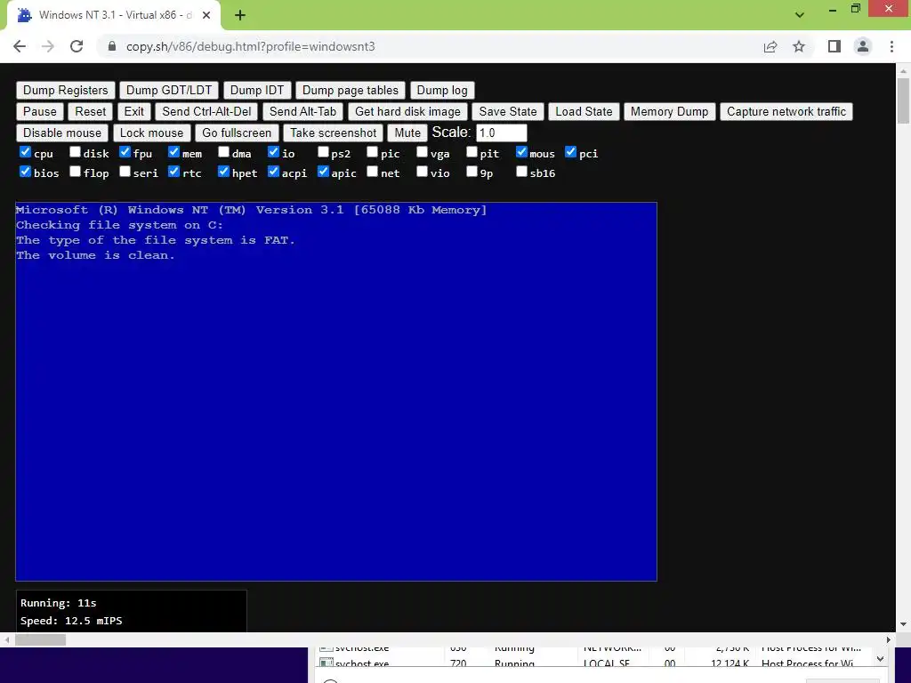Image resolution: width=911 pixels, height=683 pixels.
Task: Uncheck the rtc log checkbox
Action: click(x=173, y=172)
